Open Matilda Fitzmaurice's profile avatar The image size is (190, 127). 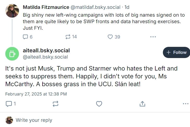coord(12,11)
